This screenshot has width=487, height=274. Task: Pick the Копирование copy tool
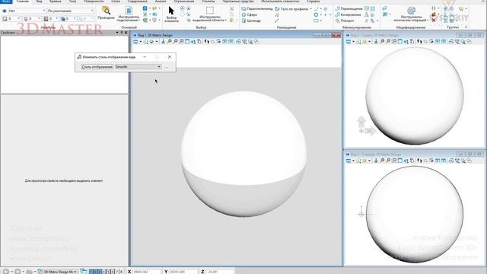pyautogui.click(x=349, y=14)
